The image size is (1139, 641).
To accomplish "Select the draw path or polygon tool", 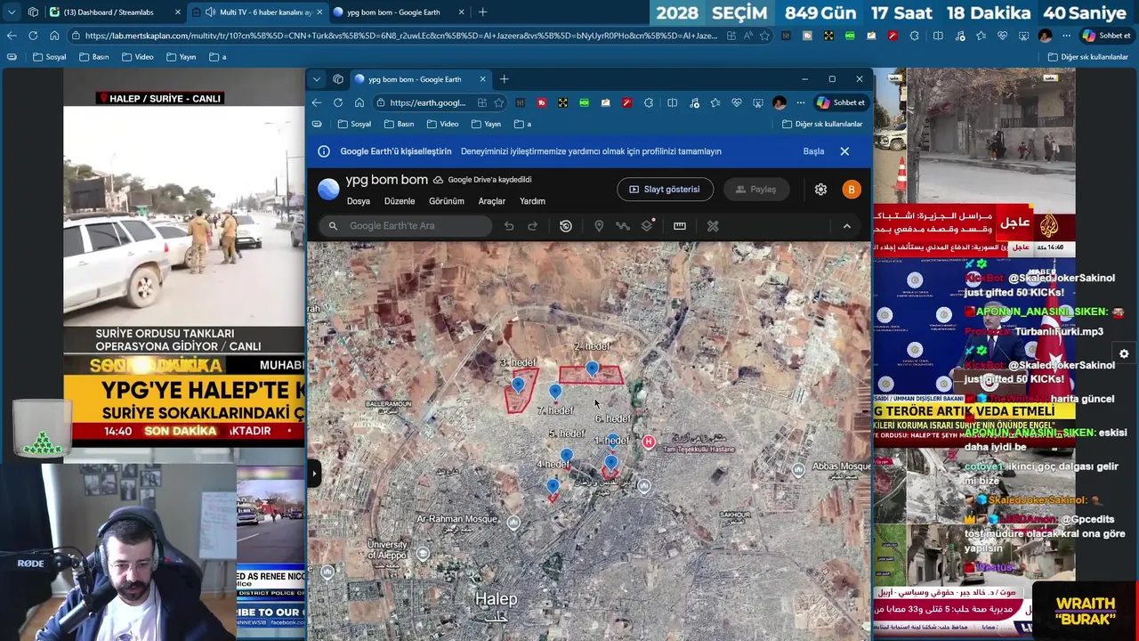I will [x=623, y=226].
